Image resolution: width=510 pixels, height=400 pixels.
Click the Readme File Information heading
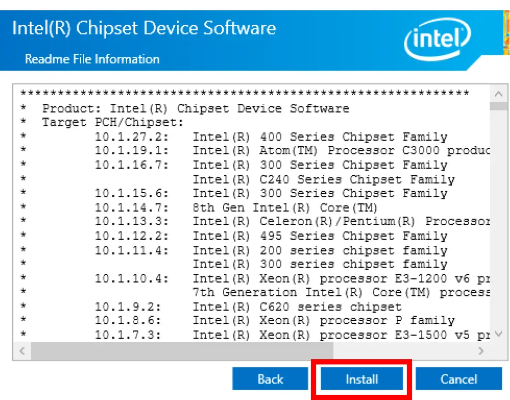(x=92, y=59)
